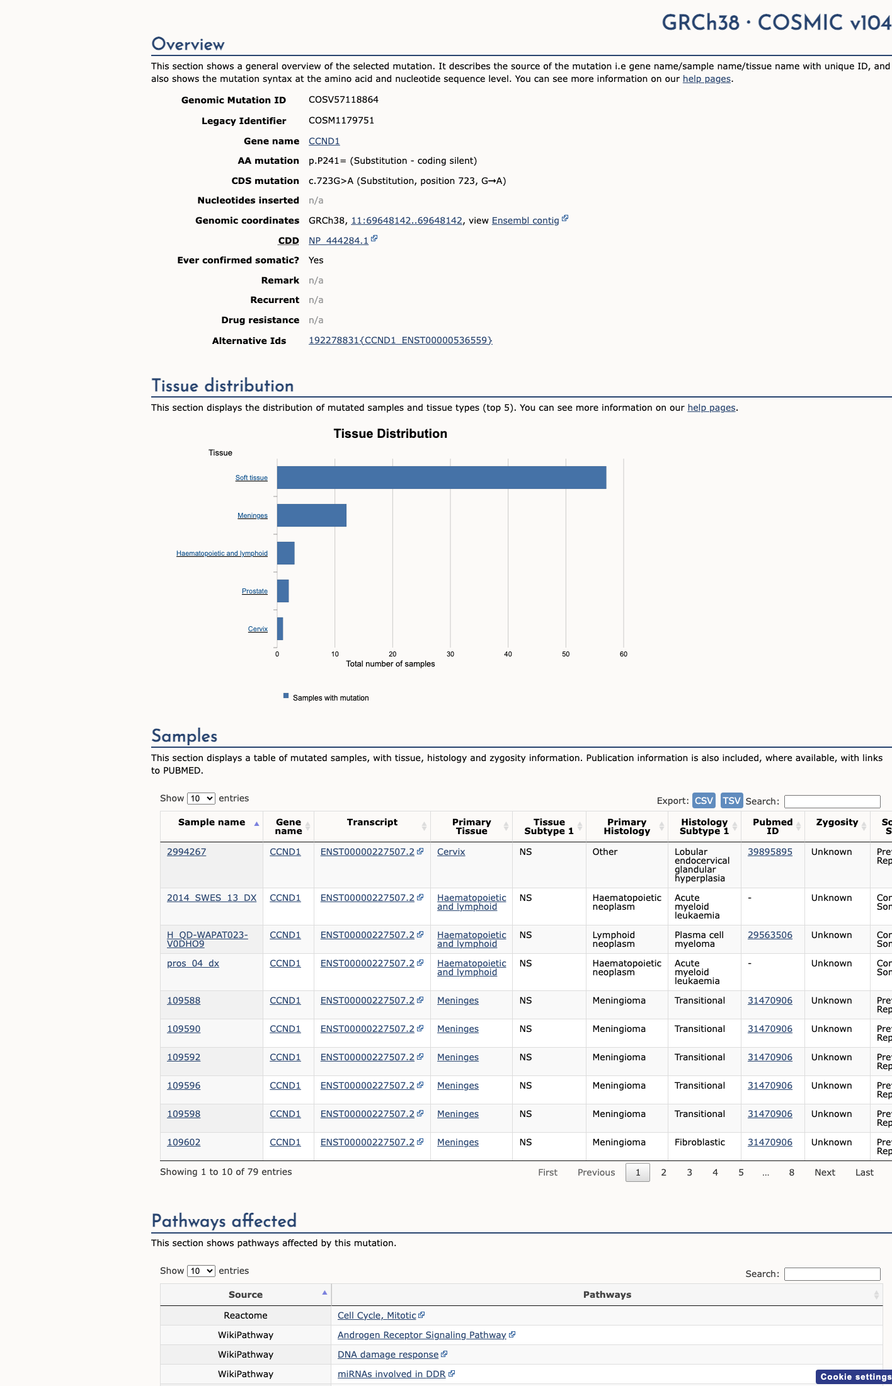Open Cookie settings button
The height and width of the screenshot is (1386, 892).
click(854, 1377)
